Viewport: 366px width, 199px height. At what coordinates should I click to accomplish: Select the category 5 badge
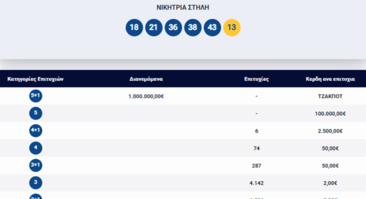point(36,114)
